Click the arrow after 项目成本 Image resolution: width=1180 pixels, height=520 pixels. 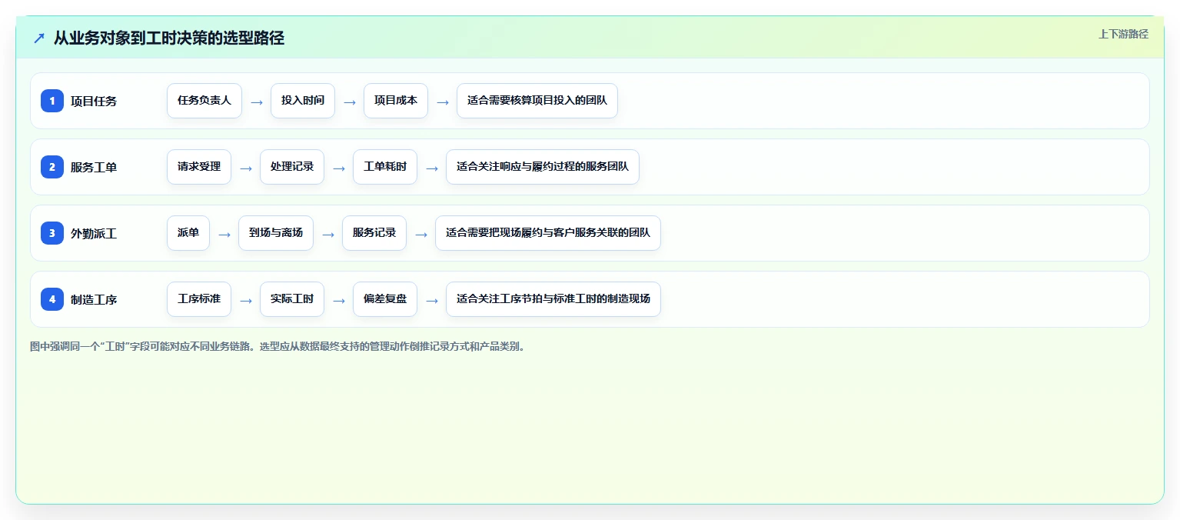tap(443, 102)
